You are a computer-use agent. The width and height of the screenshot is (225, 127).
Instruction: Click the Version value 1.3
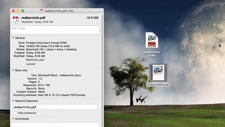40,78
